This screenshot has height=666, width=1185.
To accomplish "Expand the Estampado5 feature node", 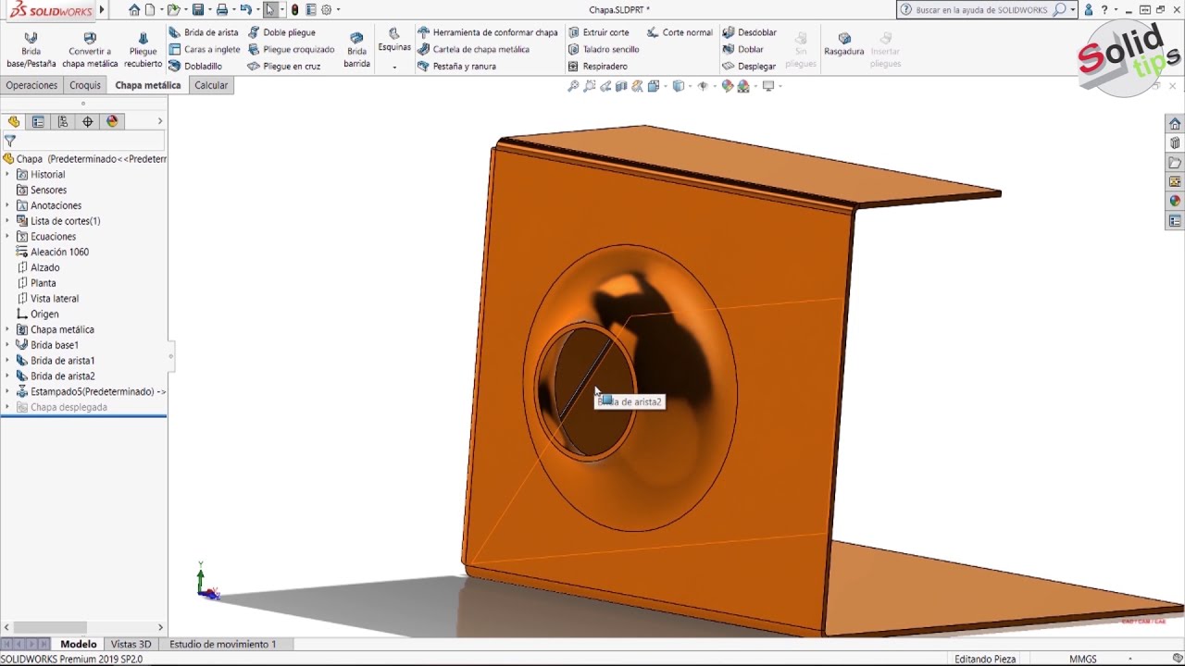I will pyautogui.click(x=7, y=391).
